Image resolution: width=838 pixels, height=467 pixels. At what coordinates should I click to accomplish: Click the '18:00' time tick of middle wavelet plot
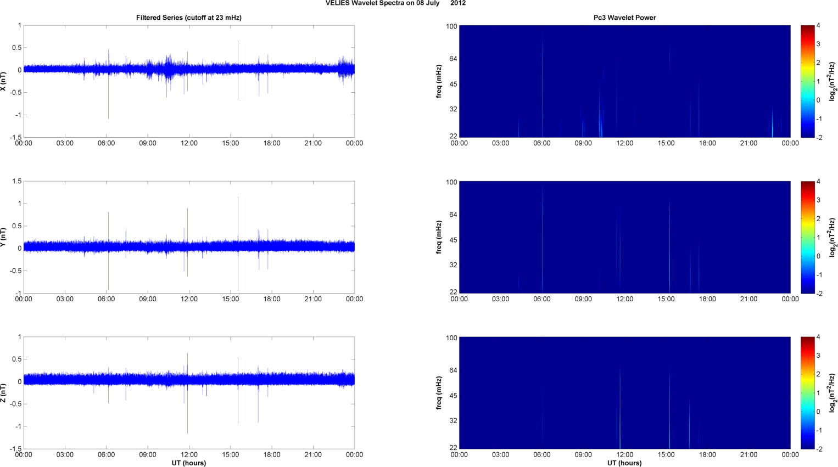707,299
